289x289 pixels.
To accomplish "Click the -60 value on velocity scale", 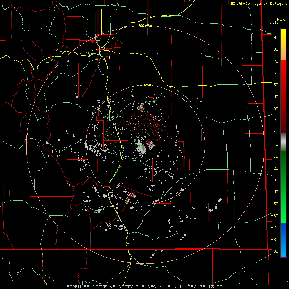I will (x=275, y=216).
